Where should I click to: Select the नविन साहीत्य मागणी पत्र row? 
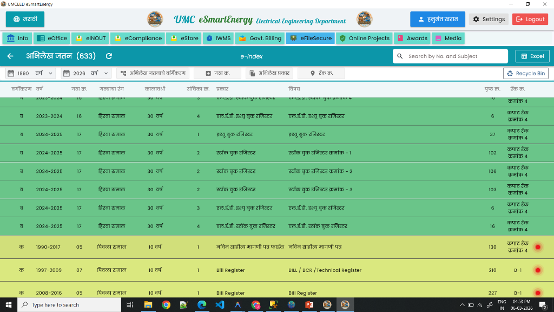pos(277,247)
